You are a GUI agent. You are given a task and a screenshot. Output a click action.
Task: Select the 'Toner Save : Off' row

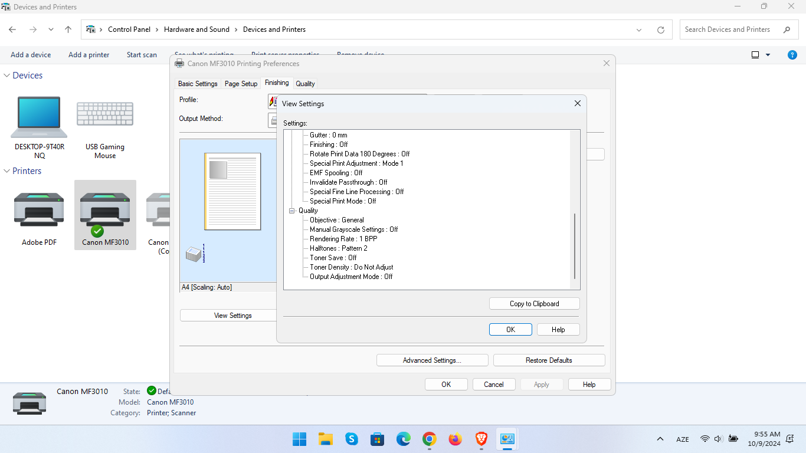coord(333,258)
